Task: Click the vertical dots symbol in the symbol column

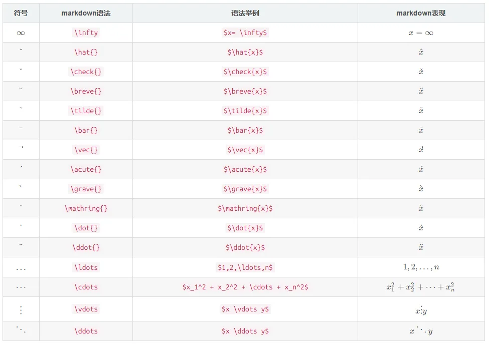Action: [21, 310]
